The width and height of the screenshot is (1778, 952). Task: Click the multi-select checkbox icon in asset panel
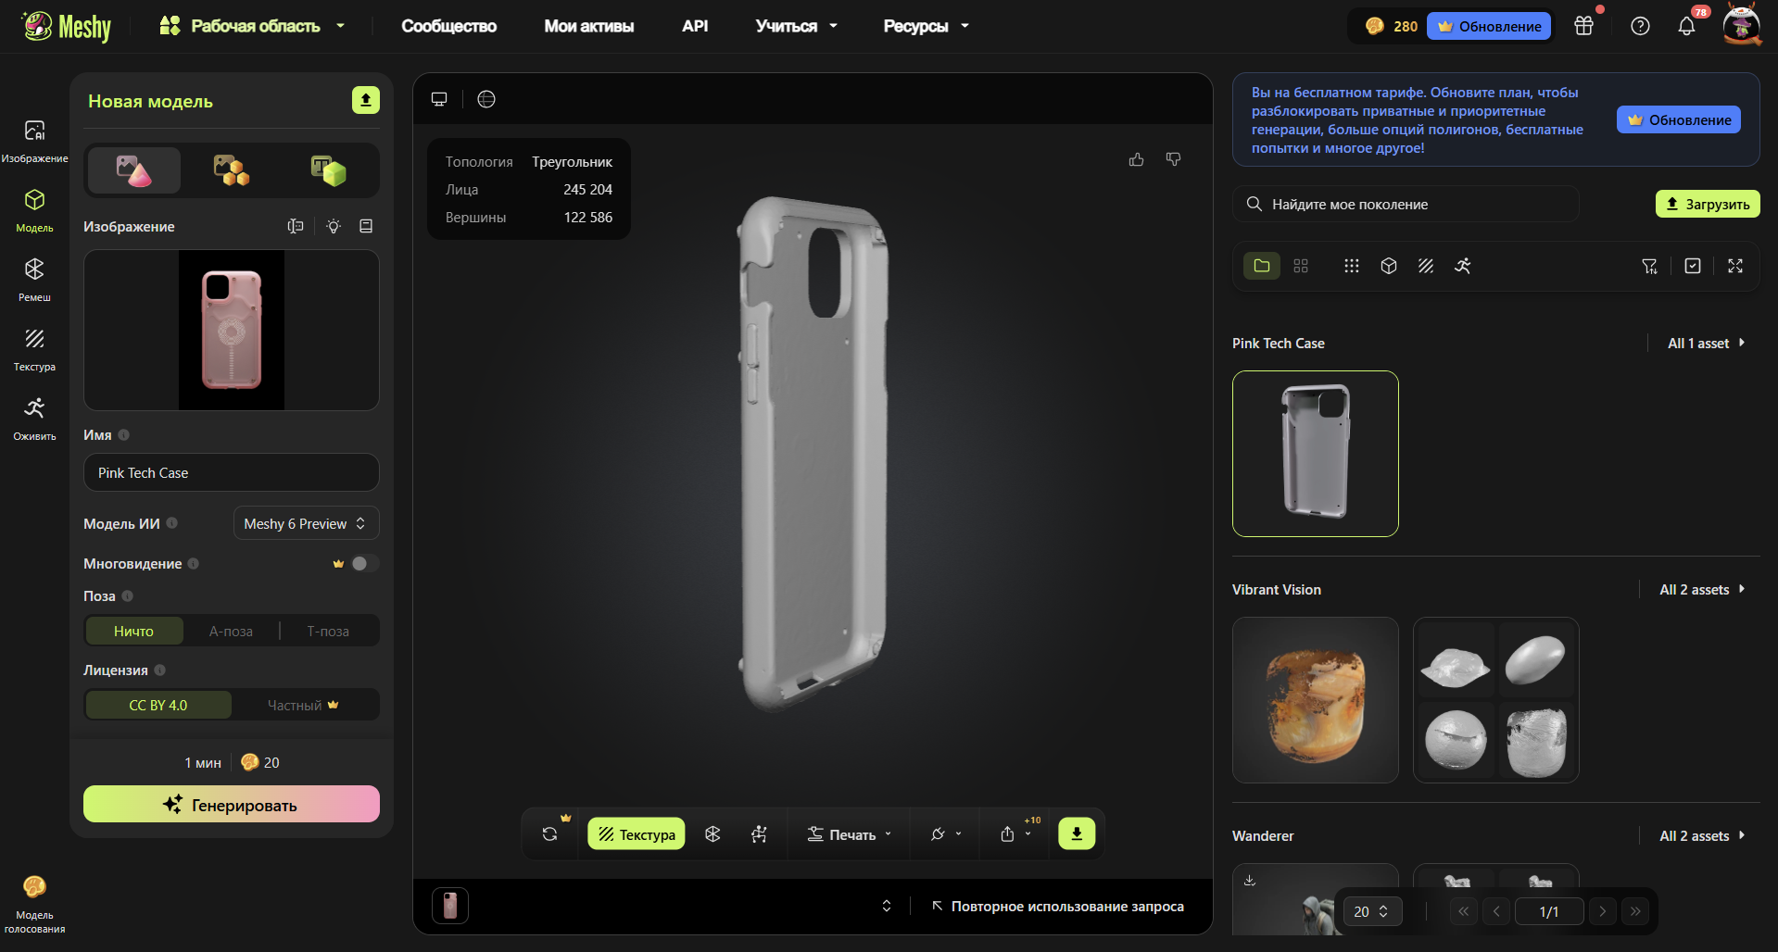pyautogui.click(x=1693, y=266)
